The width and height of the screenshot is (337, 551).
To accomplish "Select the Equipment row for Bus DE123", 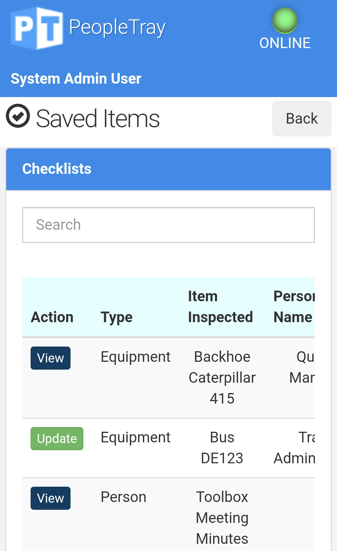I will (x=135, y=437).
